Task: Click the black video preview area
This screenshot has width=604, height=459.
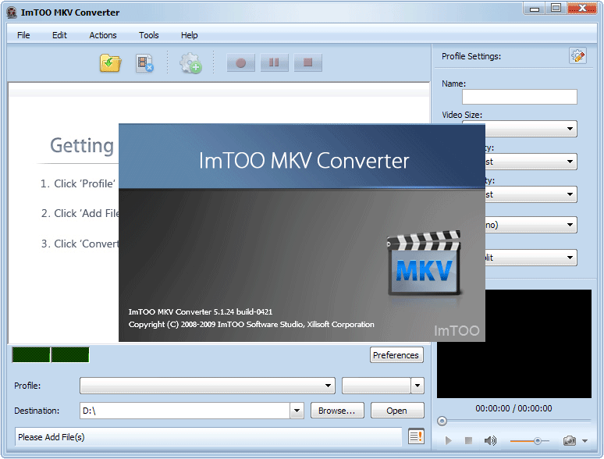Action: (538, 343)
